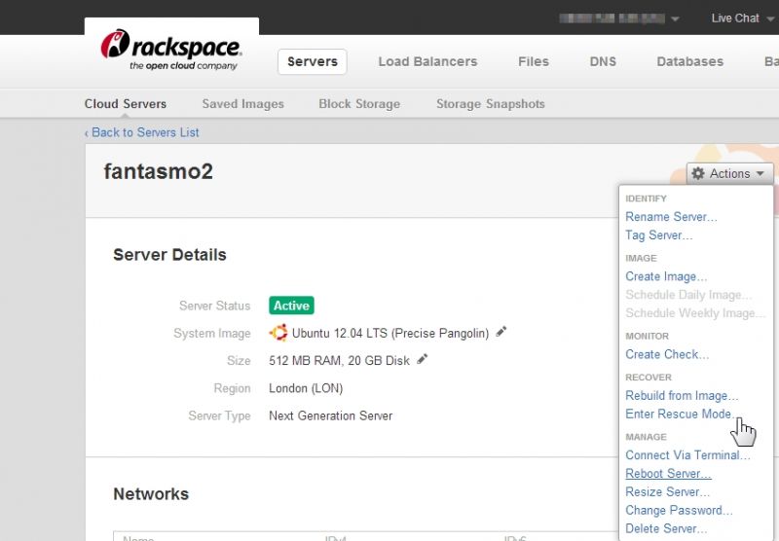The height and width of the screenshot is (541, 779).
Task: Click the gear icon in Actions button
Action: coord(698,173)
